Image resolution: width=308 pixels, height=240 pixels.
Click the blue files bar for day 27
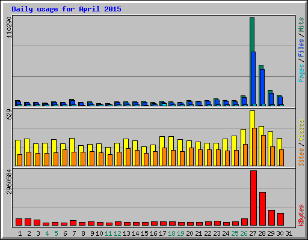click(253, 78)
